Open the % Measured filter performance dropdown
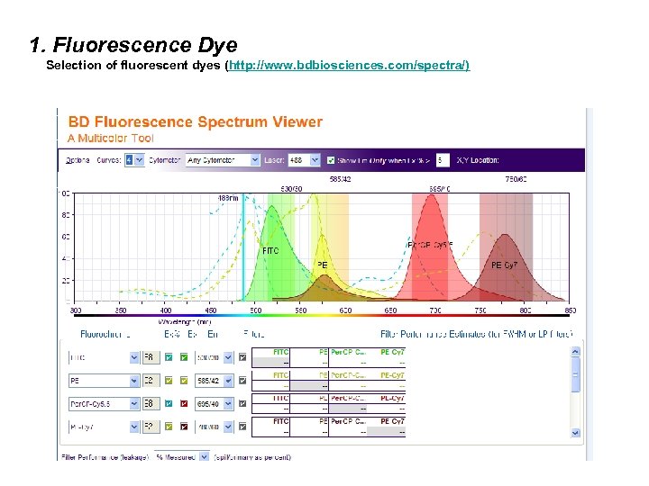649x486 pixels. pos(182,457)
